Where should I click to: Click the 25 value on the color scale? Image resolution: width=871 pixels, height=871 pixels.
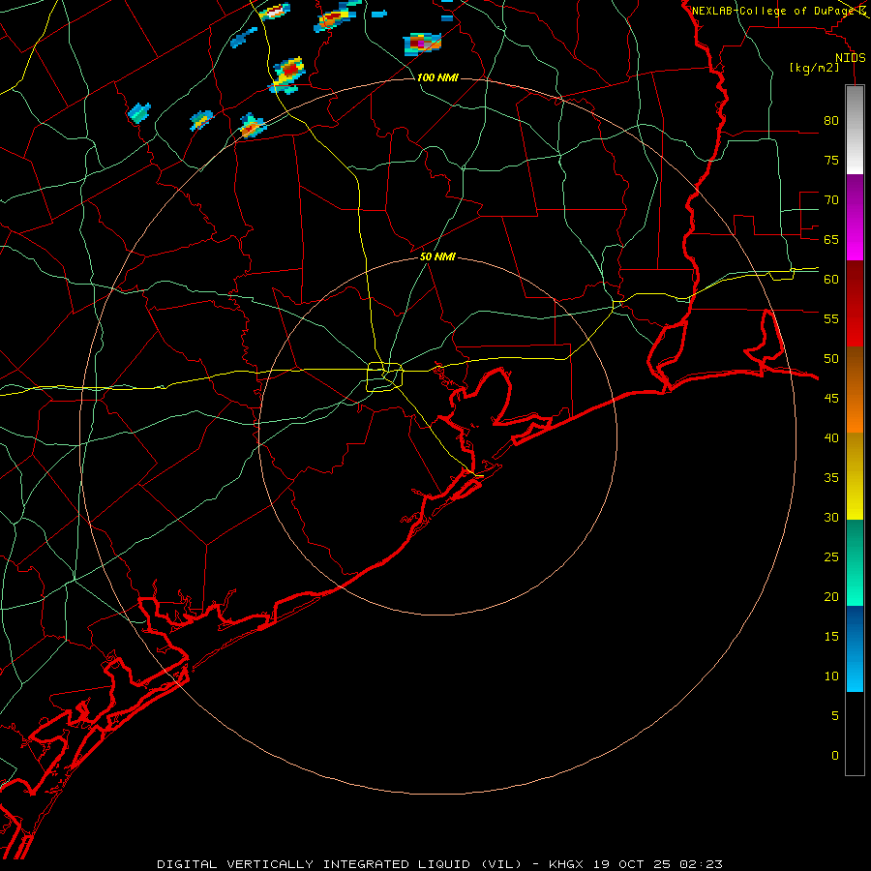[x=831, y=557]
